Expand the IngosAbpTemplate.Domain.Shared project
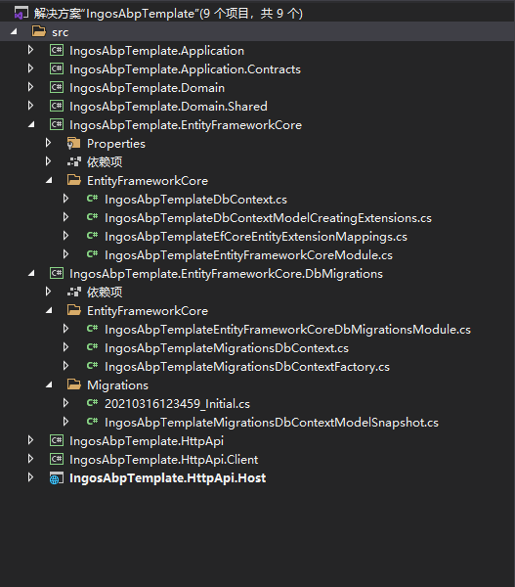 click(x=30, y=106)
